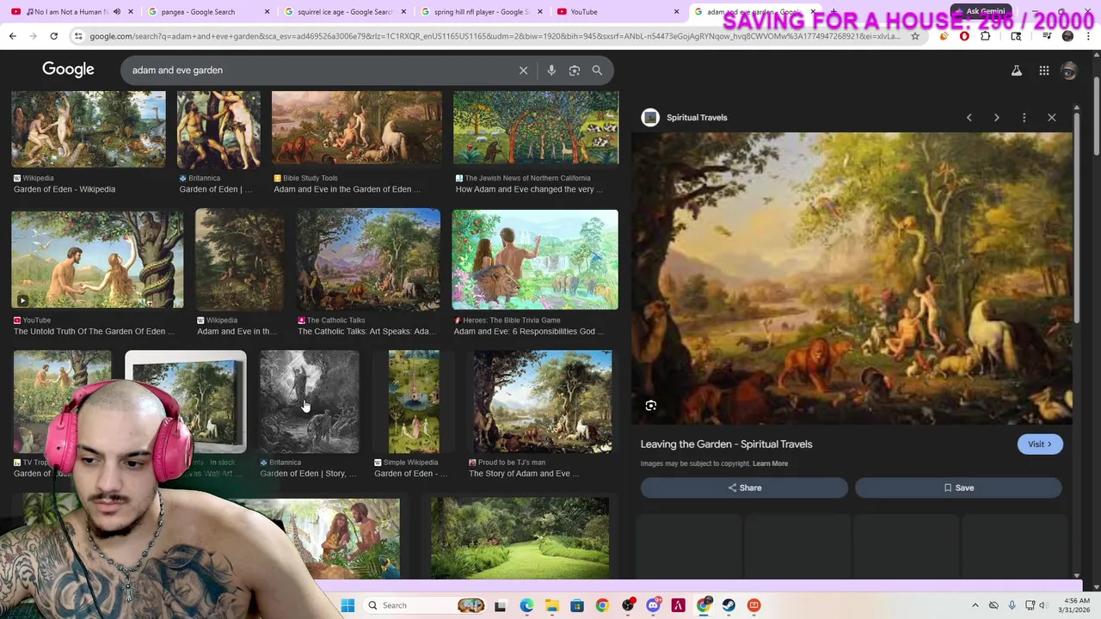
Task: Open Wikipedia Garden of Eden thumbnail
Action: tap(89, 129)
